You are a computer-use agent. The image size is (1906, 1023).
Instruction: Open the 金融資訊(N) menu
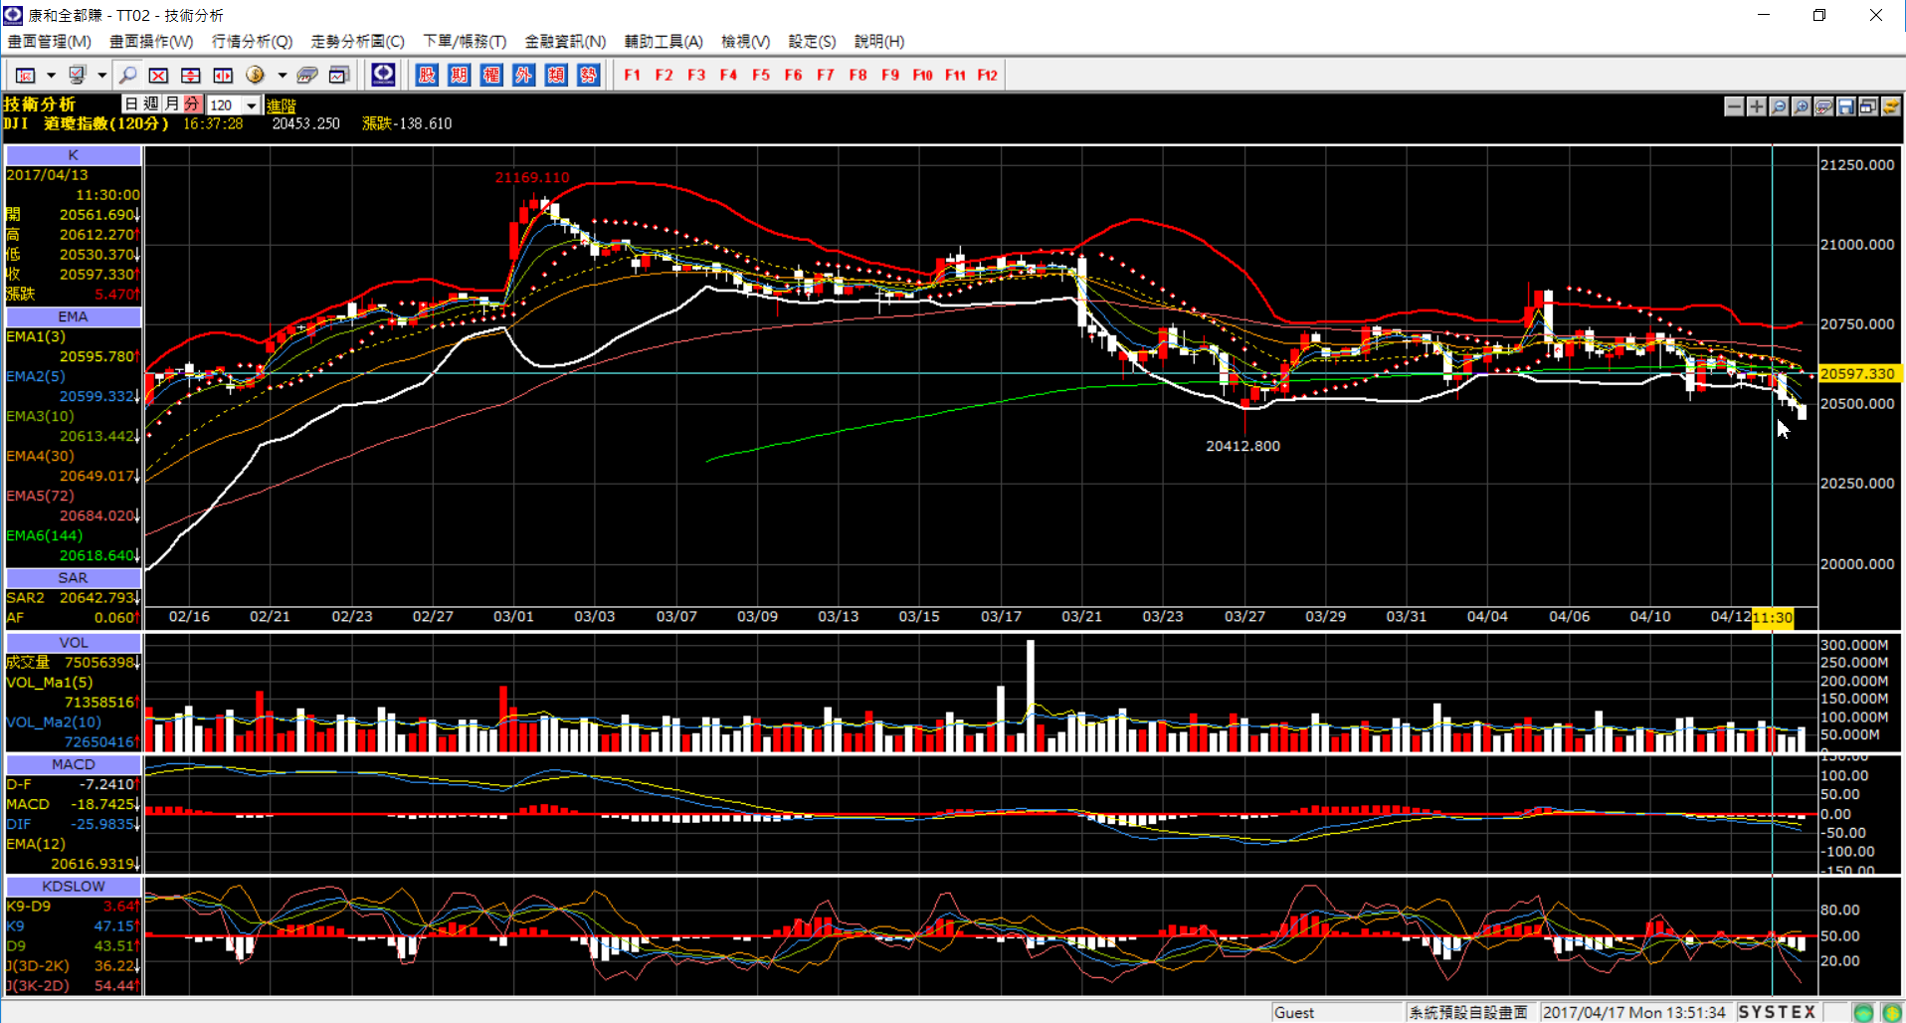(x=565, y=41)
